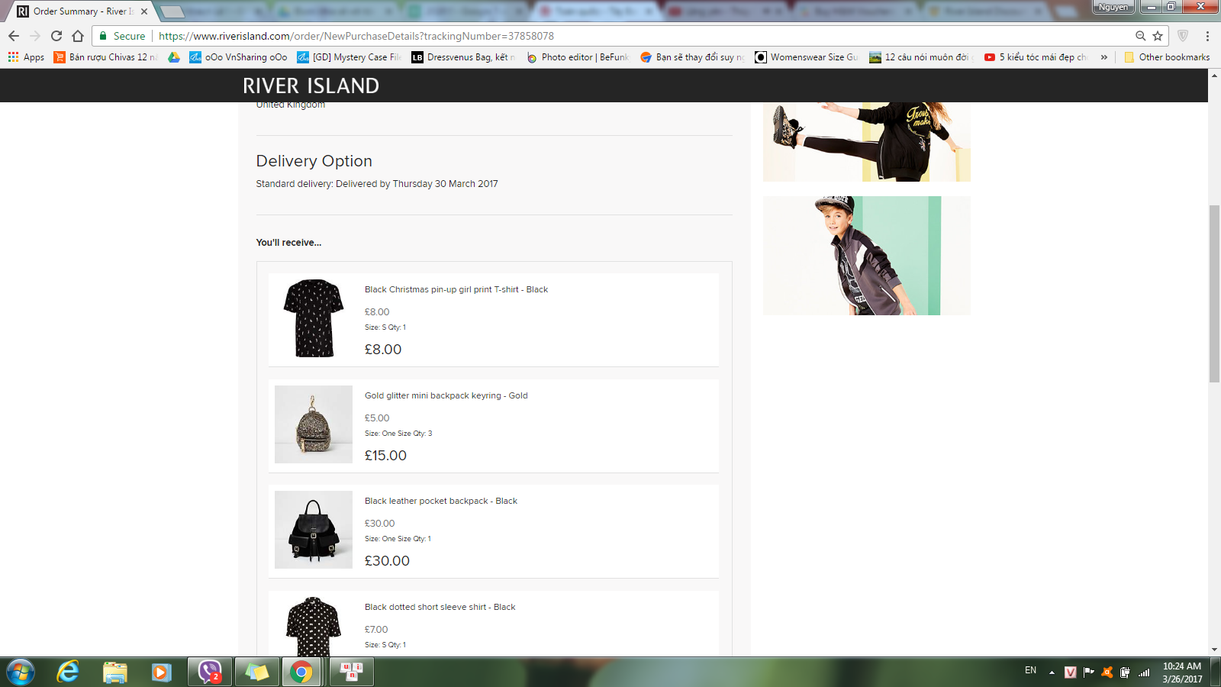The width and height of the screenshot is (1221, 687).
Task: Open the Chrome three-dot menu
Action: point(1207,36)
